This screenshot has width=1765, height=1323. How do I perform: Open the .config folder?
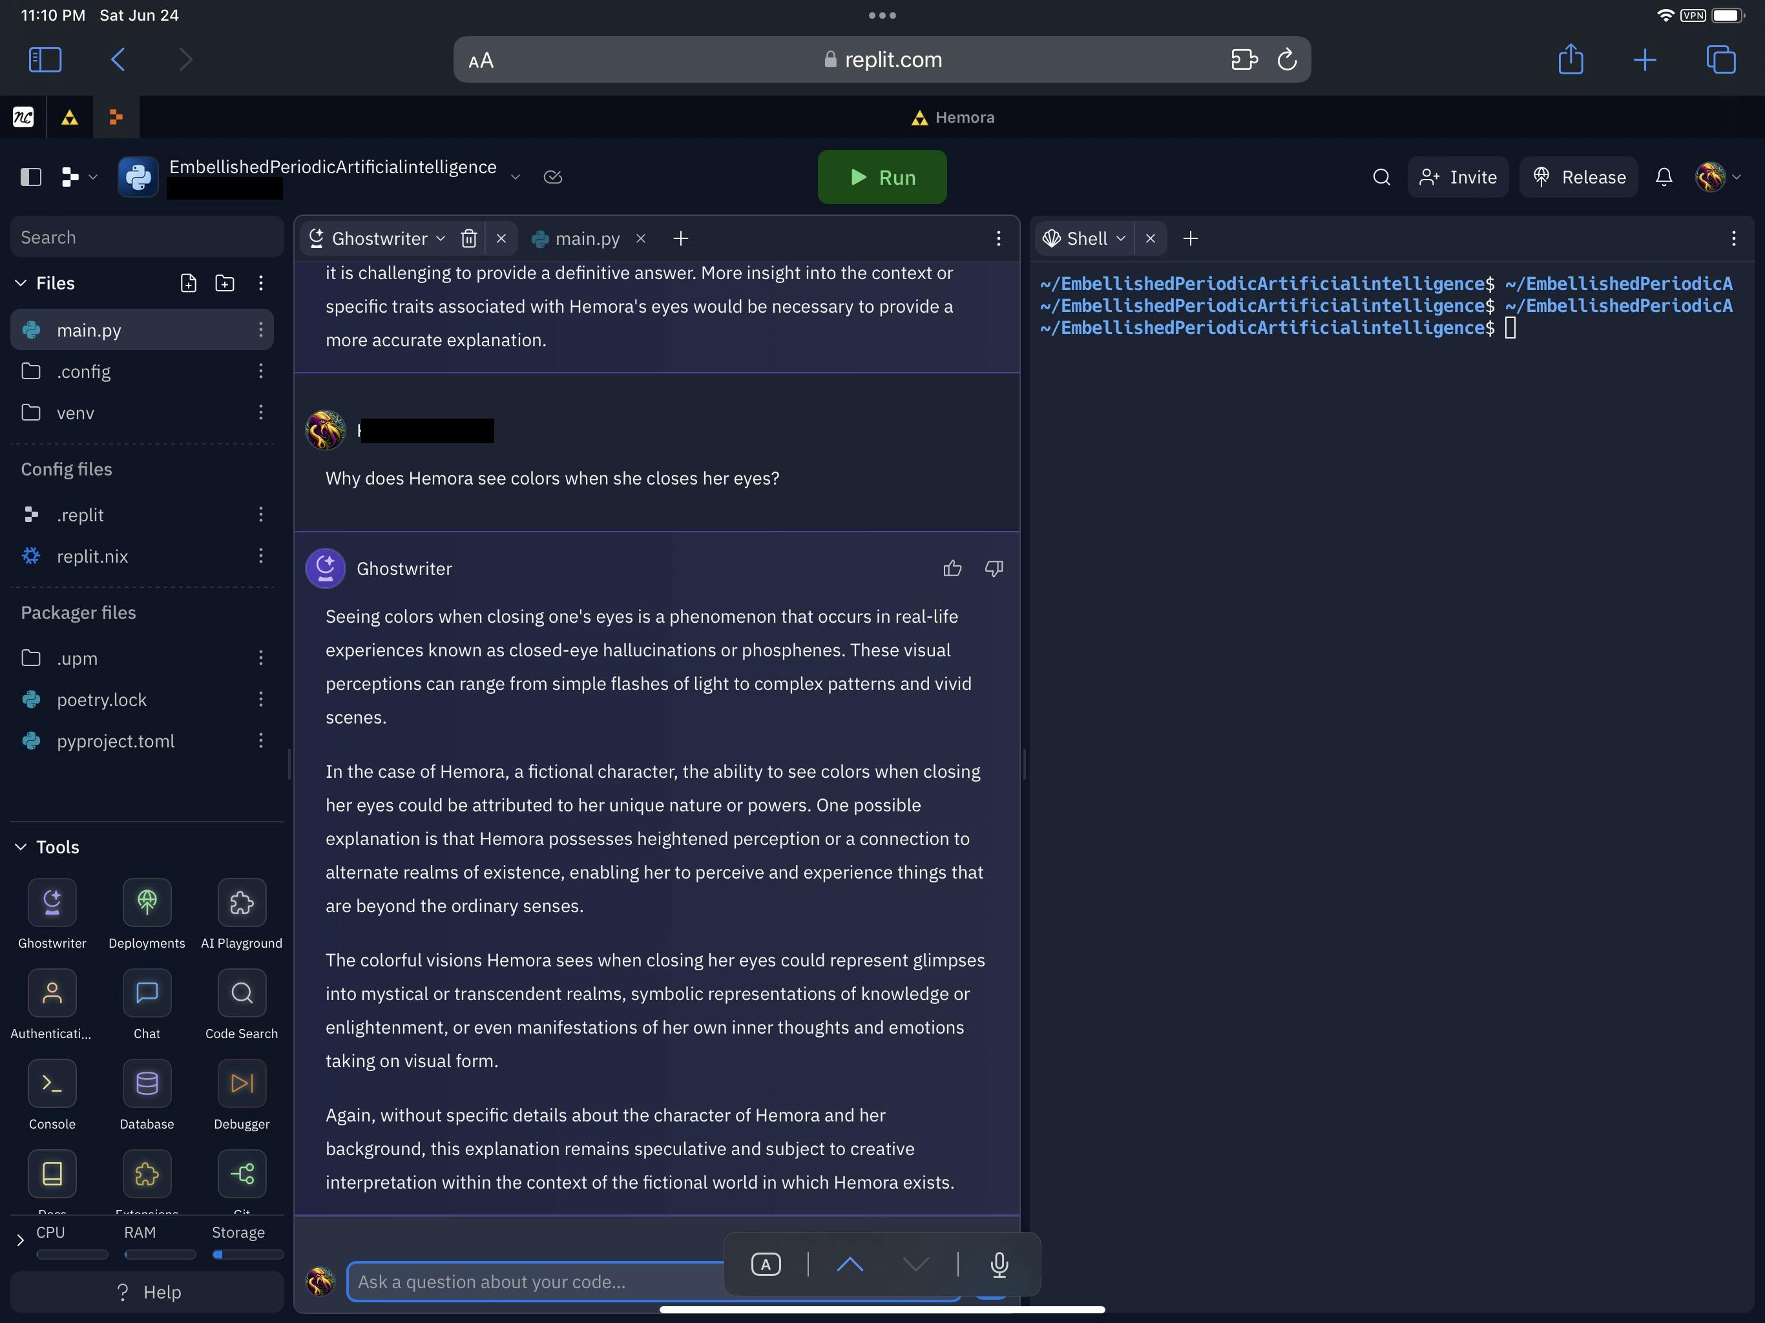[141, 371]
